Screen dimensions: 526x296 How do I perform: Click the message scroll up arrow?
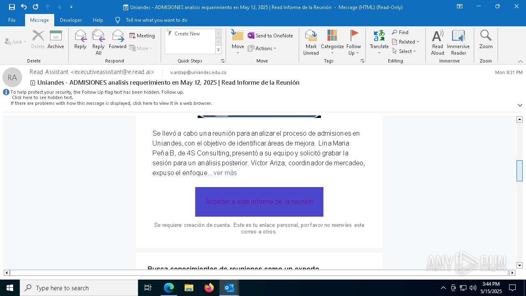519,119
